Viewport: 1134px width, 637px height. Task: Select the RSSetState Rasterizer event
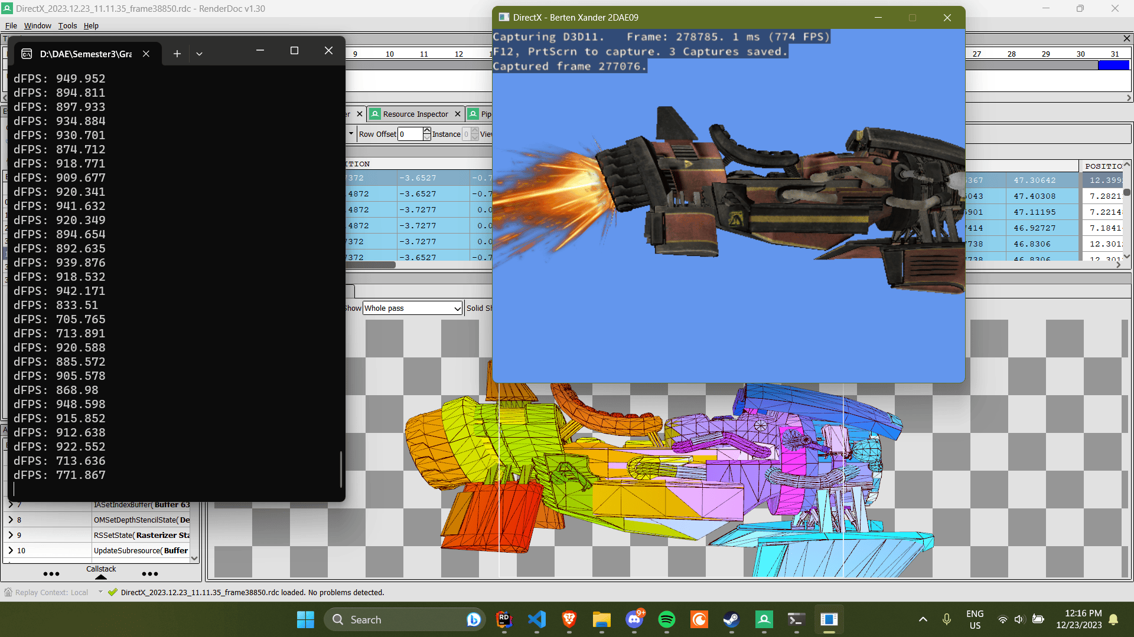point(142,535)
